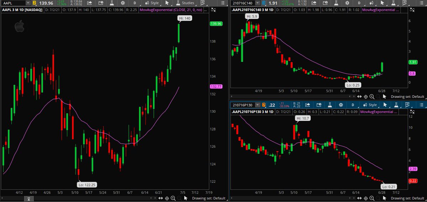Open settings gear on 210716P130 chart
This screenshot has height=202, width=427.
pos(341,105)
